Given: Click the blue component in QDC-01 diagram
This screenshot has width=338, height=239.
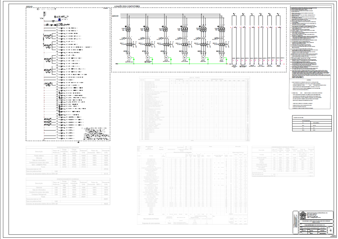Looking at the screenshot, I should pyautogui.click(x=60, y=20).
